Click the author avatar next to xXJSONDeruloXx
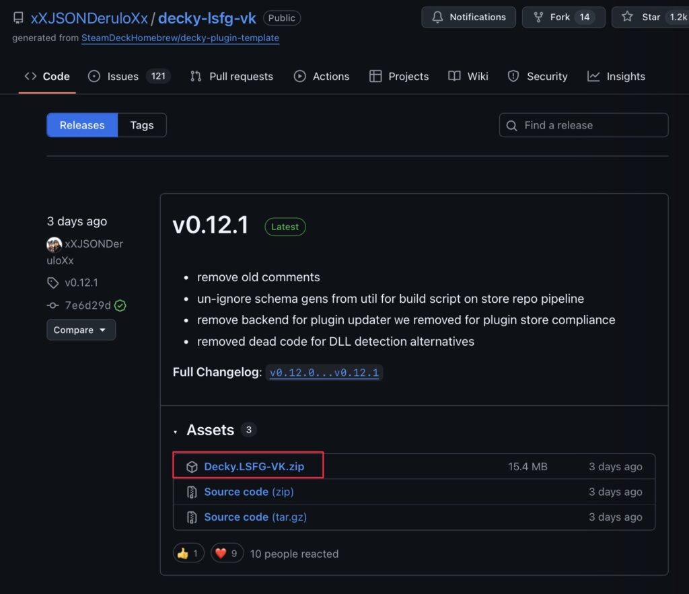This screenshot has width=689, height=594. tap(54, 245)
